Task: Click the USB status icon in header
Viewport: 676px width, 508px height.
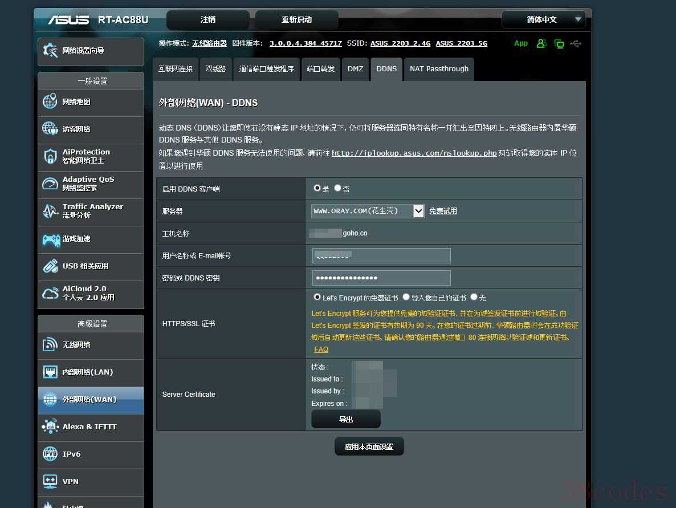Action: pos(576,43)
